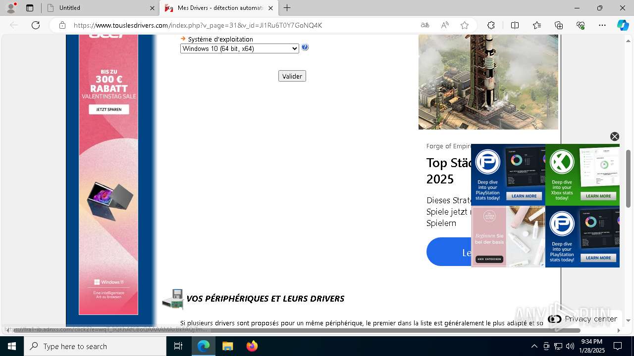The image size is (634, 356).
Task: Open the Windows Start menu
Action: 12,346
